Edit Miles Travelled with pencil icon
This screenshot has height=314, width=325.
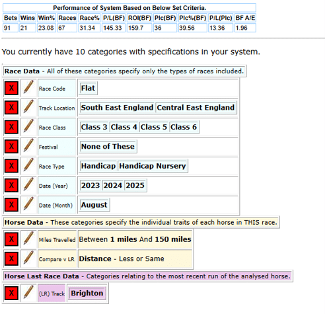point(28,238)
